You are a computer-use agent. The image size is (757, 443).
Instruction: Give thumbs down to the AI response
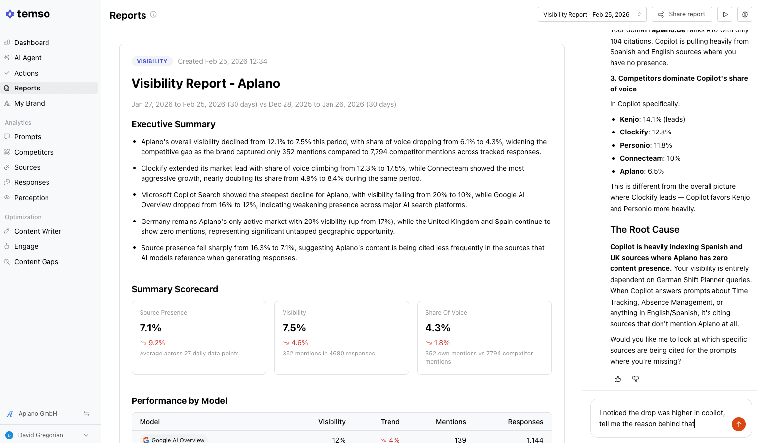[x=635, y=379]
